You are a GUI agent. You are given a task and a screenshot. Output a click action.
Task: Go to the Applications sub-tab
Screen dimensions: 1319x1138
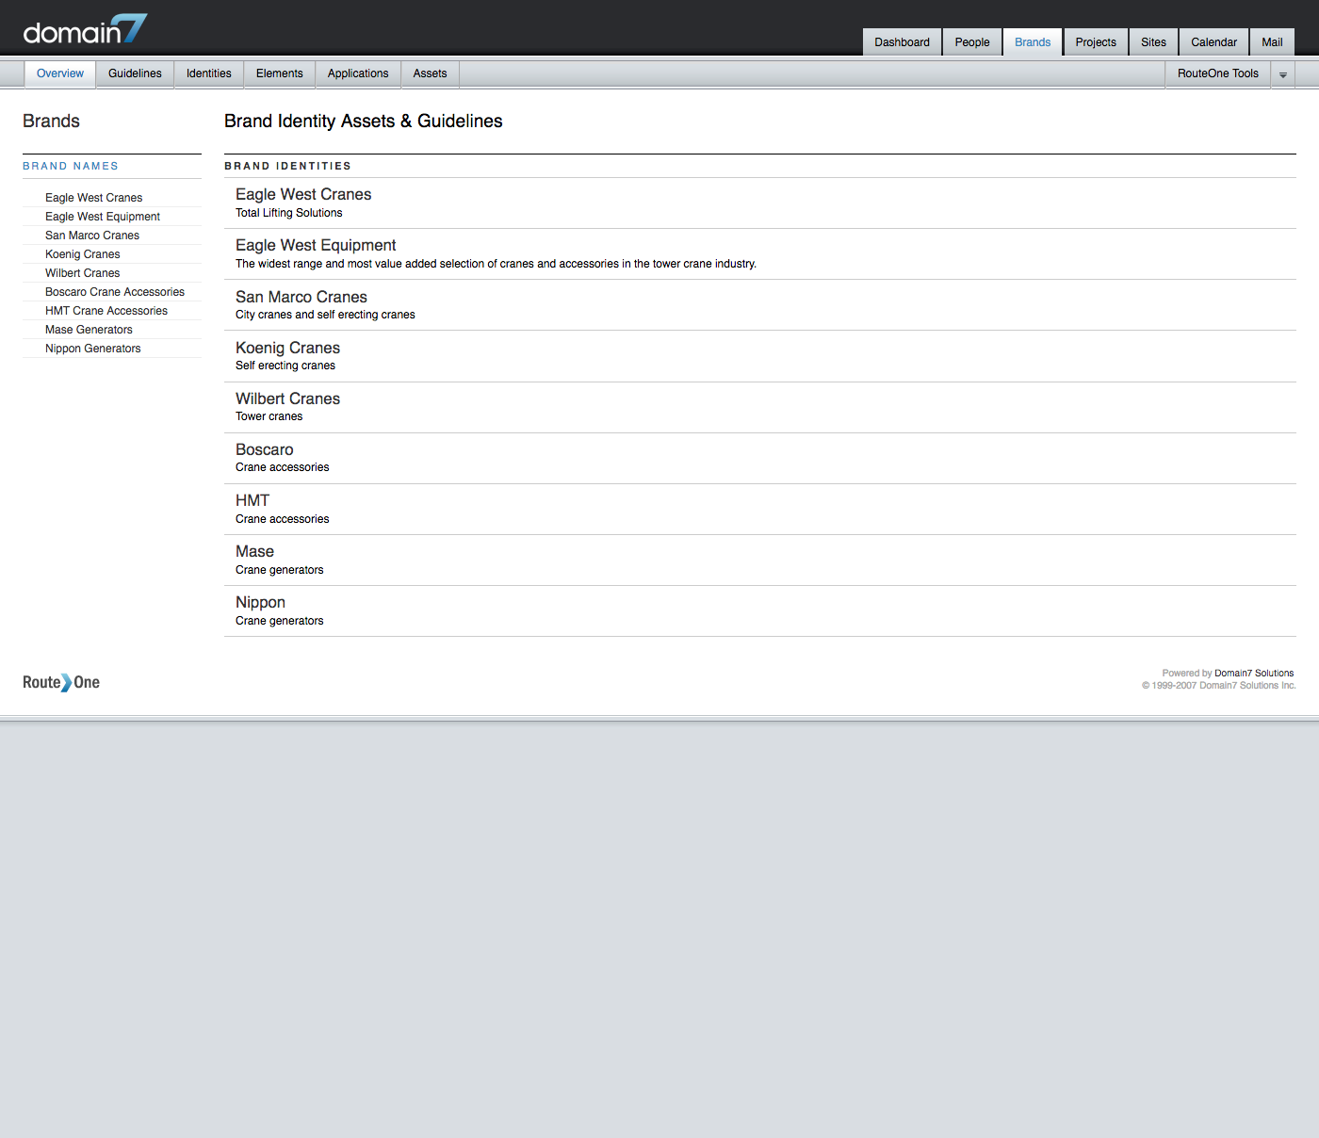pos(358,73)
